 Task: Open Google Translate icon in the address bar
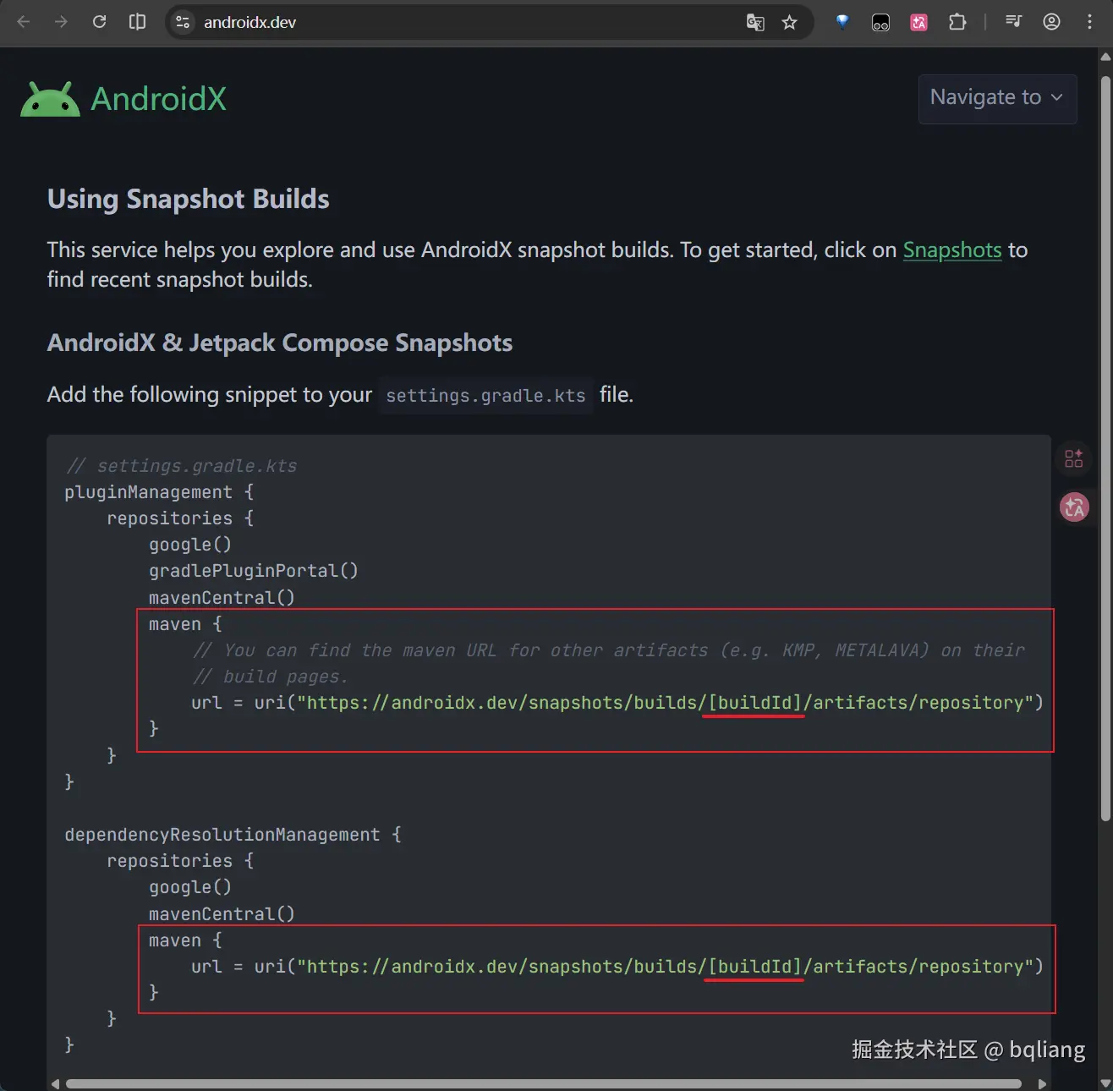tap(755, 23)
